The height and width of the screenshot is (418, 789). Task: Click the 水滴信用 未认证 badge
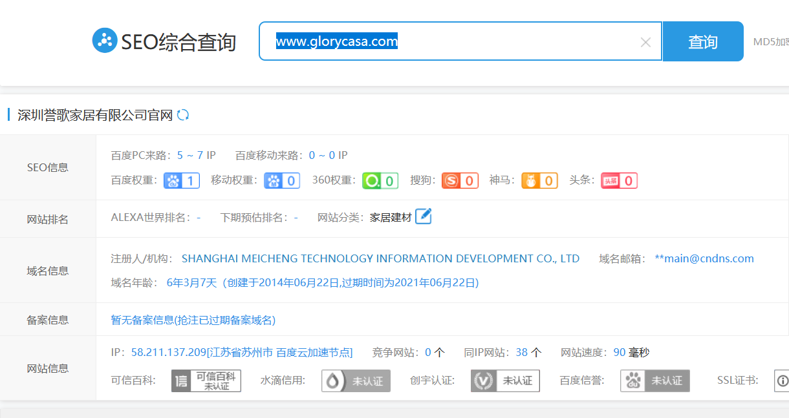[x=356, y=381]
